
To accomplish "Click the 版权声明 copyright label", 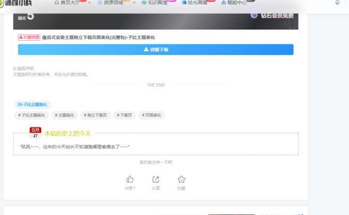I will click(x=23, y=68).
